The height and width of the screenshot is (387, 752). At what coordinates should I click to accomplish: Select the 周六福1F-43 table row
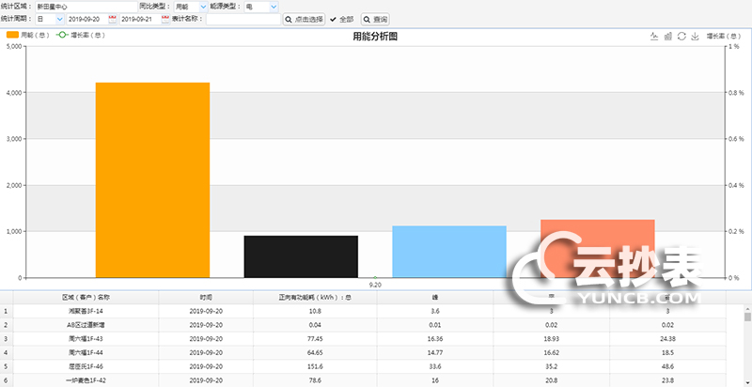pyautogui.click(x=86, y=338)
